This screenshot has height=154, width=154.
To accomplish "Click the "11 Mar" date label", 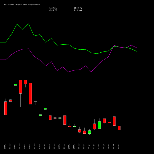I will pyautogui.click(x=25, y=147).
